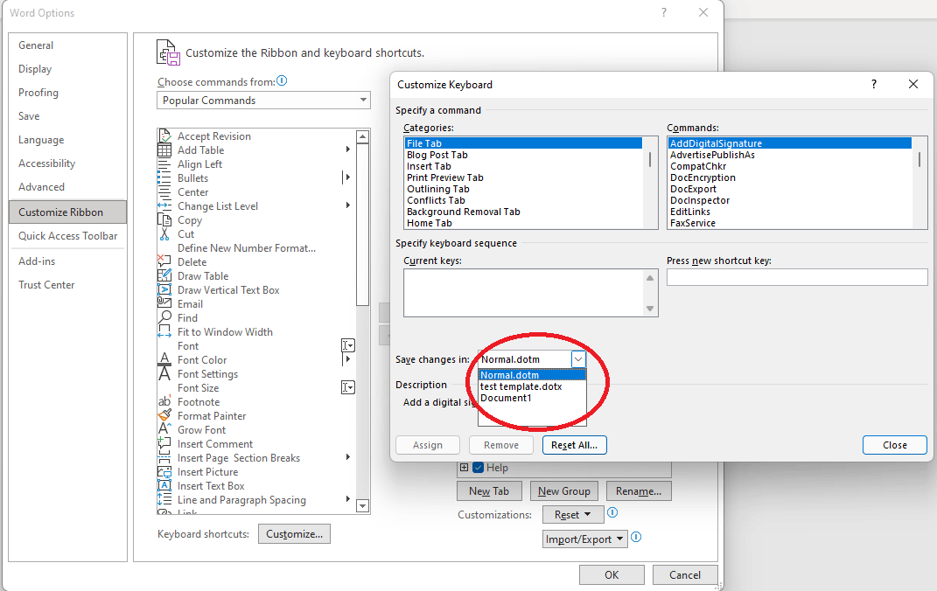
Task: Expand the Help tab tree node
Action: click(x=464, y=468)
